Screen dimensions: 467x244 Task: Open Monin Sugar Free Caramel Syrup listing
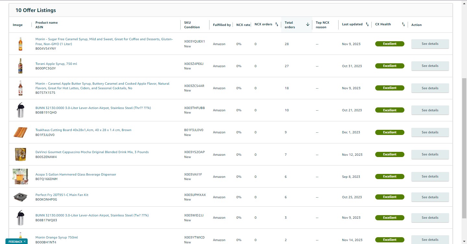tap(104, 42)
